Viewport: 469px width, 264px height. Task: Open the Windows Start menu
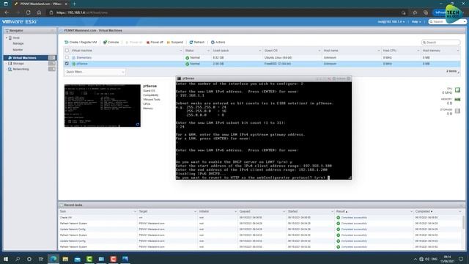pos(6,259)
